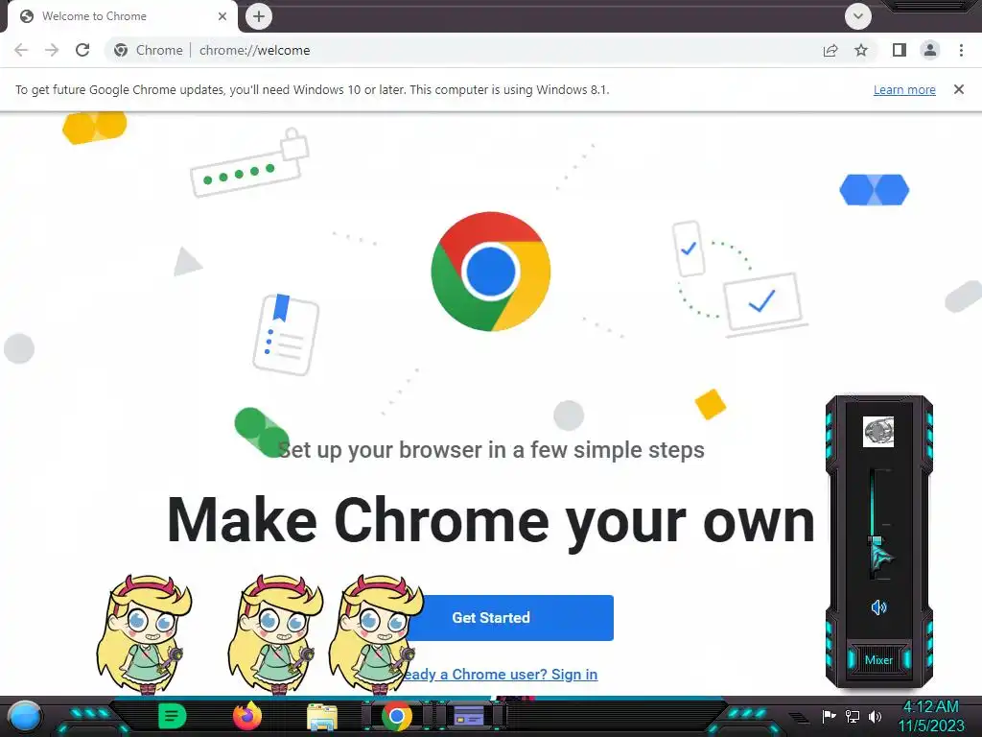This screenshot has height=737, width=982.
Task: Open File Explorer from the taskbar
Action: [322, 717]
